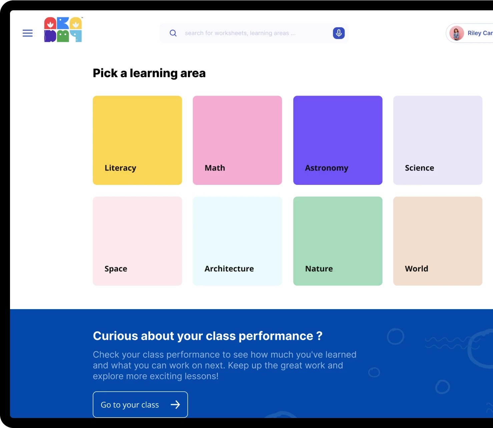Click the Pick a learning area heading
This screenshot has height=428, width=493.
(149, 73)
